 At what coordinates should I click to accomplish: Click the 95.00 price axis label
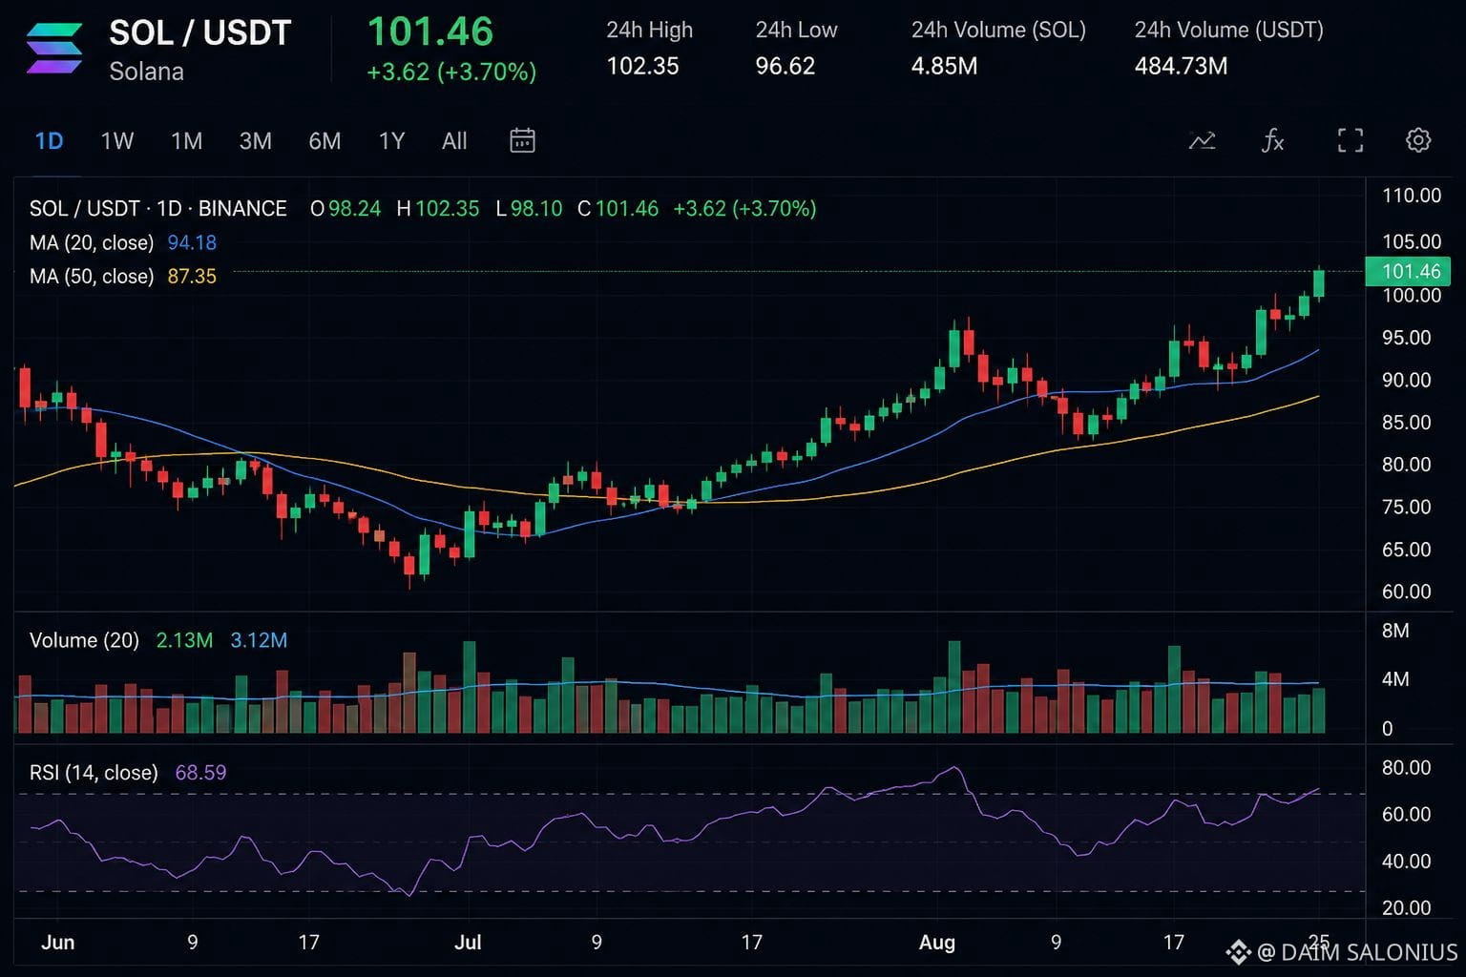point(1406,338)
